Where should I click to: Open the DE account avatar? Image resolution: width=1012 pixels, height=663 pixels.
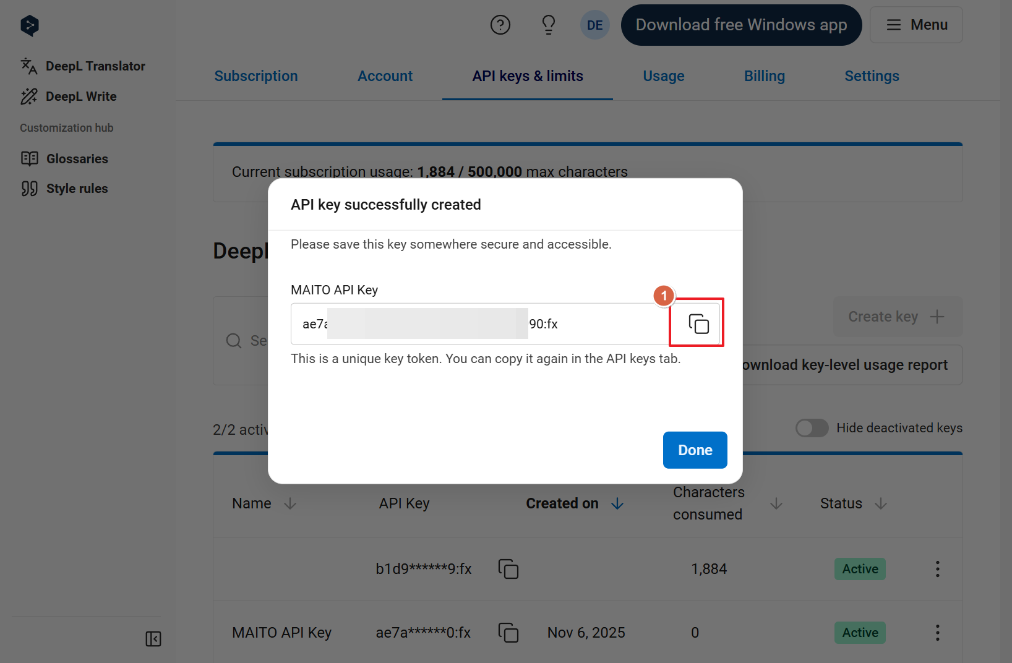tap(594, 25)
